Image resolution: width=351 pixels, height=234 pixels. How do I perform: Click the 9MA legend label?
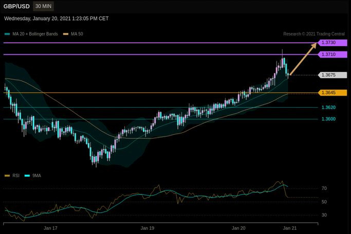[36, 175]
